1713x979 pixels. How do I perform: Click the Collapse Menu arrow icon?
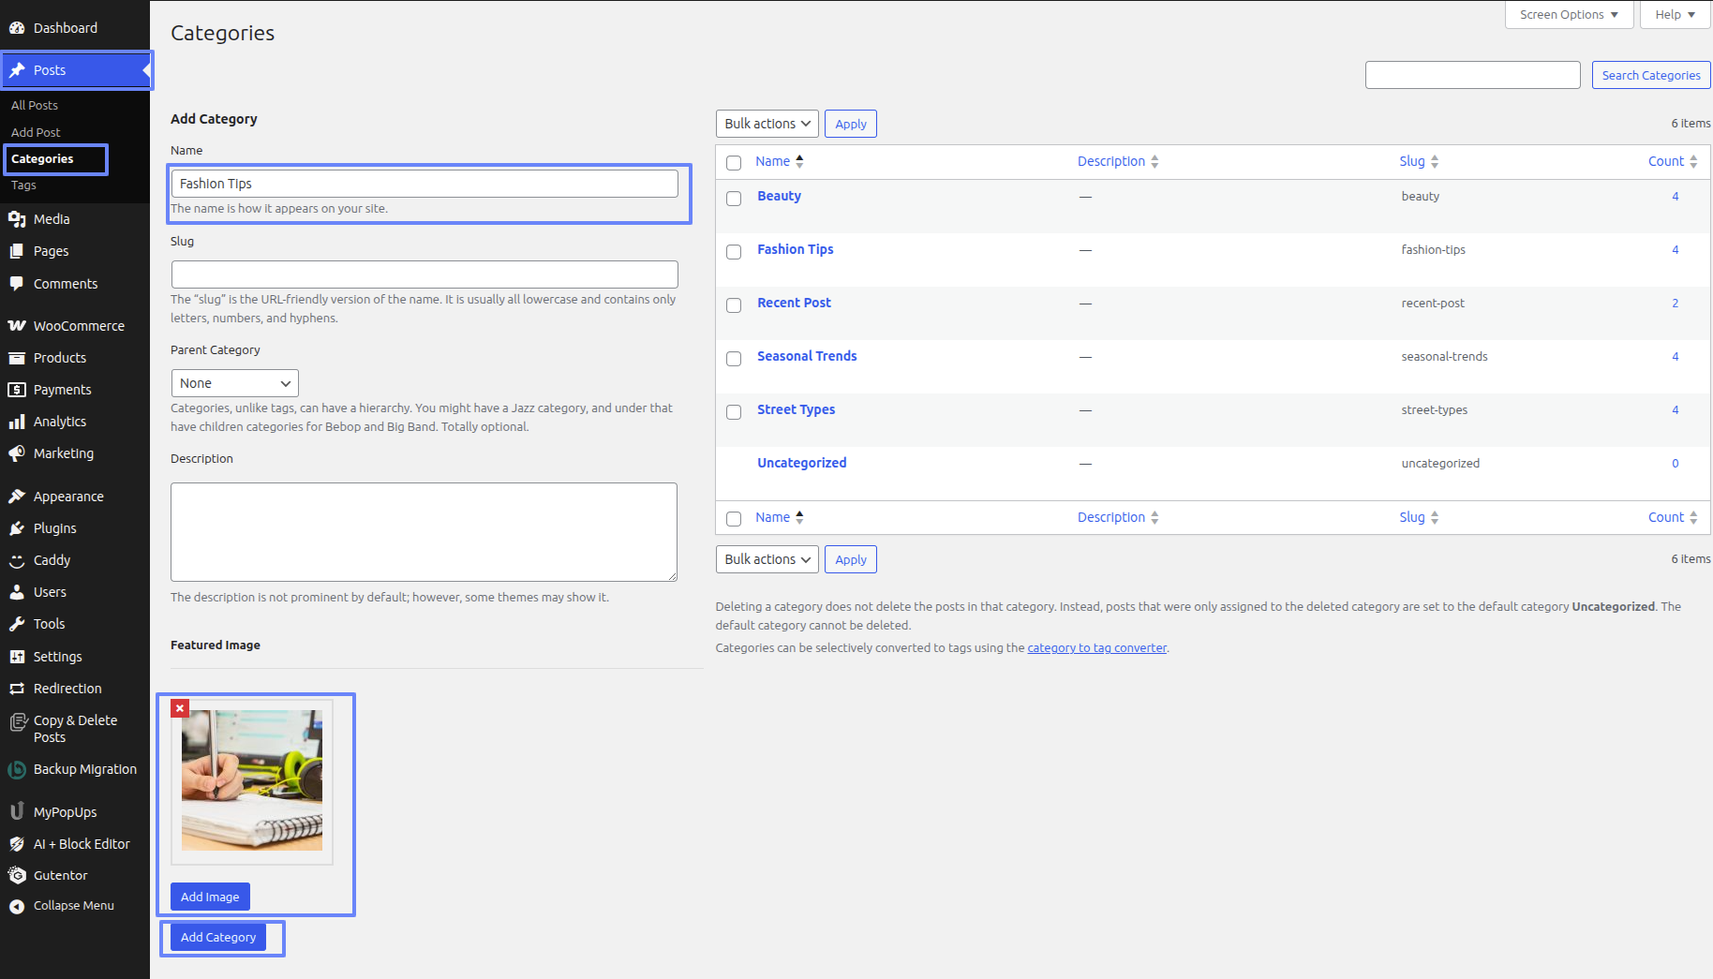(x=17, y=906)
